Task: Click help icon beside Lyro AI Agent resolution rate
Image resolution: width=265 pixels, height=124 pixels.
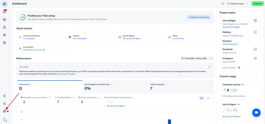Action: tap(112, 85)
